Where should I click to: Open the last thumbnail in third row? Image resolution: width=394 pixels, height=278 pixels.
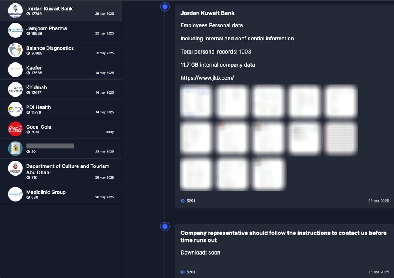(x=268, y=174)
